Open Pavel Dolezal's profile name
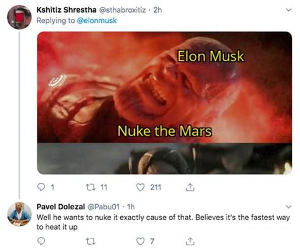Screen dimensions: 300x251 pos(61,207)
